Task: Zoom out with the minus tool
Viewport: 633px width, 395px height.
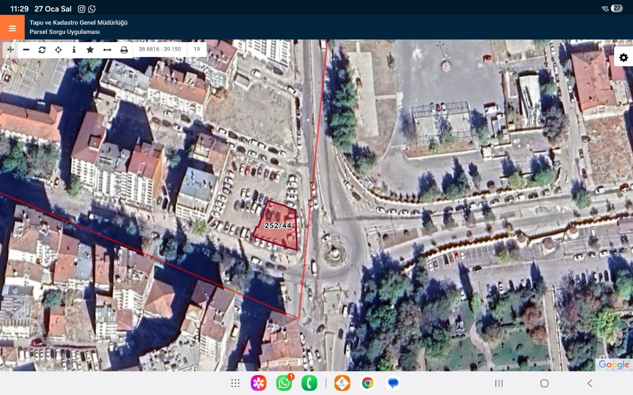Action: 26,50
